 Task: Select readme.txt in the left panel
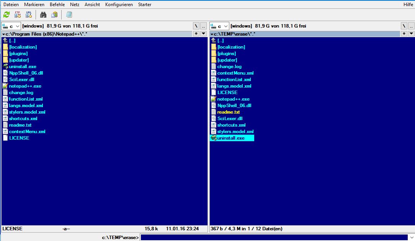point(20,125)
